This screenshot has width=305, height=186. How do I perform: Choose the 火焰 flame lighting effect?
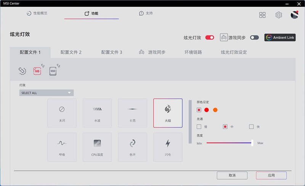pyautogui.click(x=168, y=113)
